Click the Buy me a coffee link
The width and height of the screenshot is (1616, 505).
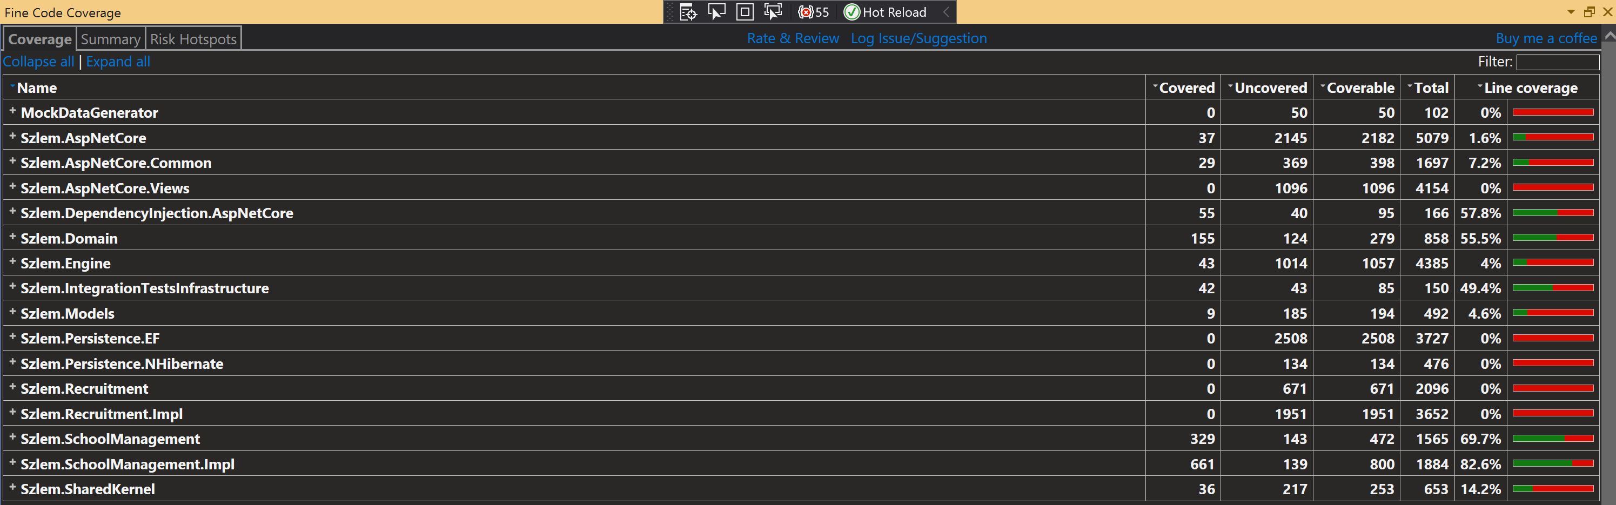[x=1546, y=38]
